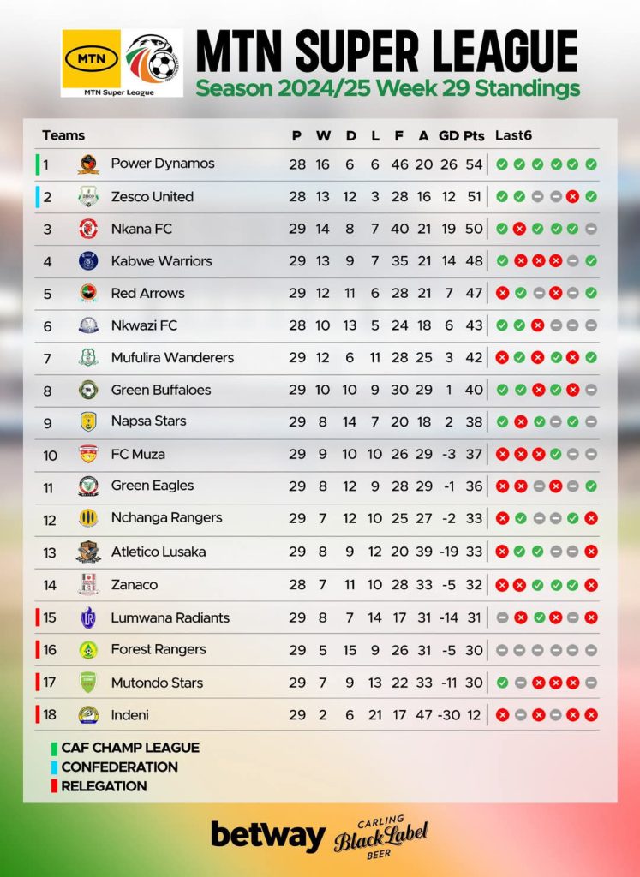Click the Power Dynamos club crest
This screenshot has width=640, height=877.
click(88, 164)
